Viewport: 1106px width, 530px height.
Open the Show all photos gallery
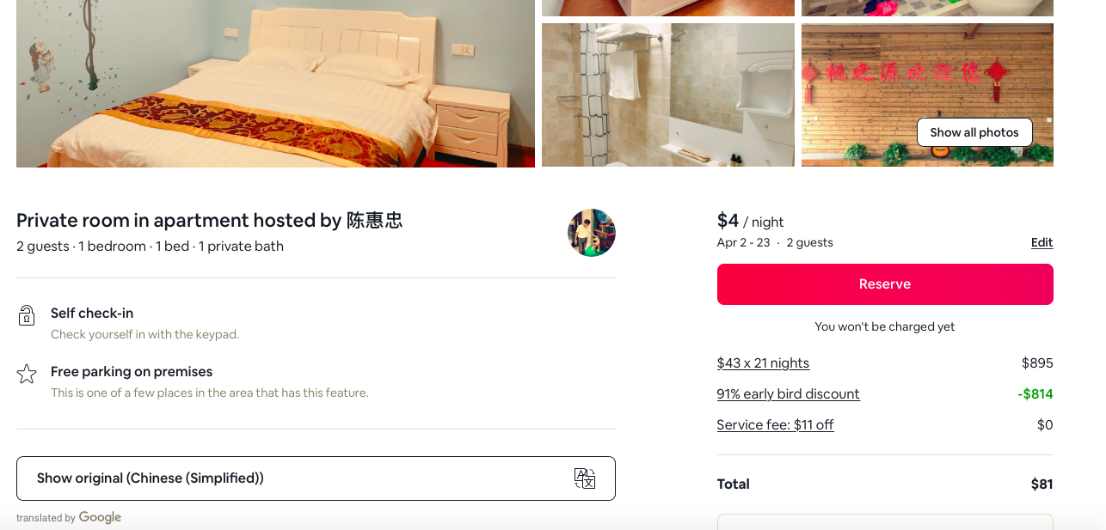point(974,132)
